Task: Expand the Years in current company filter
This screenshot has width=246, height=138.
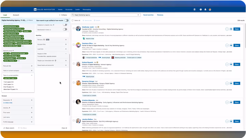Action: pos(32,71)
